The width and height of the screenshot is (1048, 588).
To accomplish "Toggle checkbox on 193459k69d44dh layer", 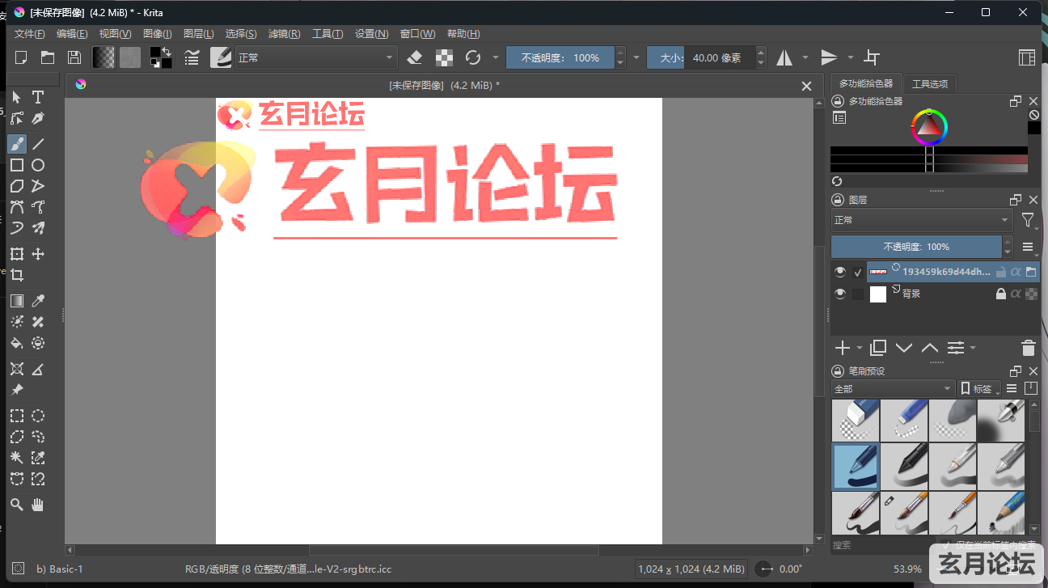I will tap(858, 273).
